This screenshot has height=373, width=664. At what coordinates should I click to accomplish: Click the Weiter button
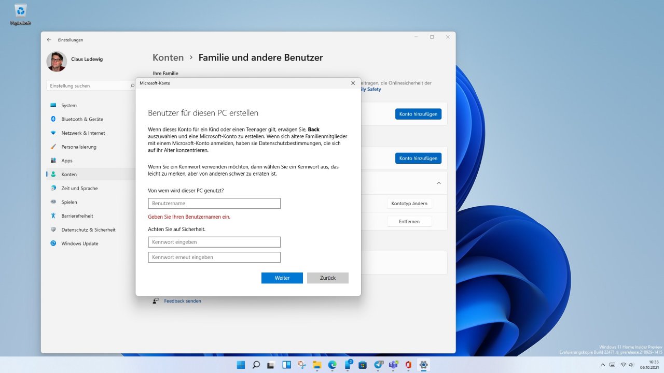click(x=282, y=278)
